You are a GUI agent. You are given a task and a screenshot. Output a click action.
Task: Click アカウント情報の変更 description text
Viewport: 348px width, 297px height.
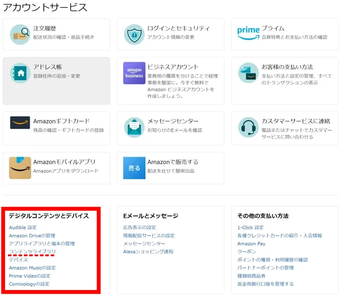click(x=171, y=37)
